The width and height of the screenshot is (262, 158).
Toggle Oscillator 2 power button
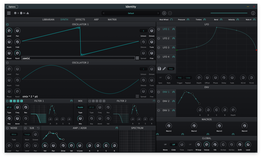click(x=7, y=63)
